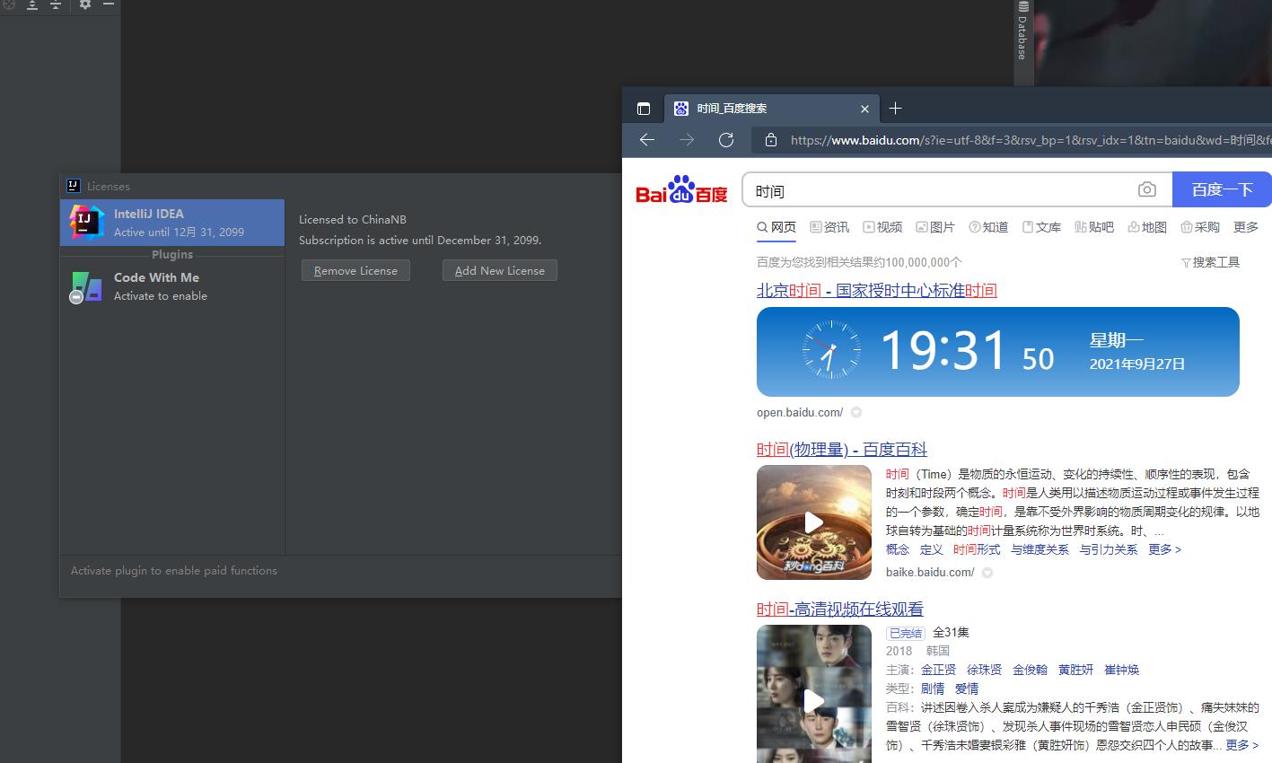The height and width of the screenshot is (763, 1272).
Task: Select the 资讯 search category
Action: 829,227
